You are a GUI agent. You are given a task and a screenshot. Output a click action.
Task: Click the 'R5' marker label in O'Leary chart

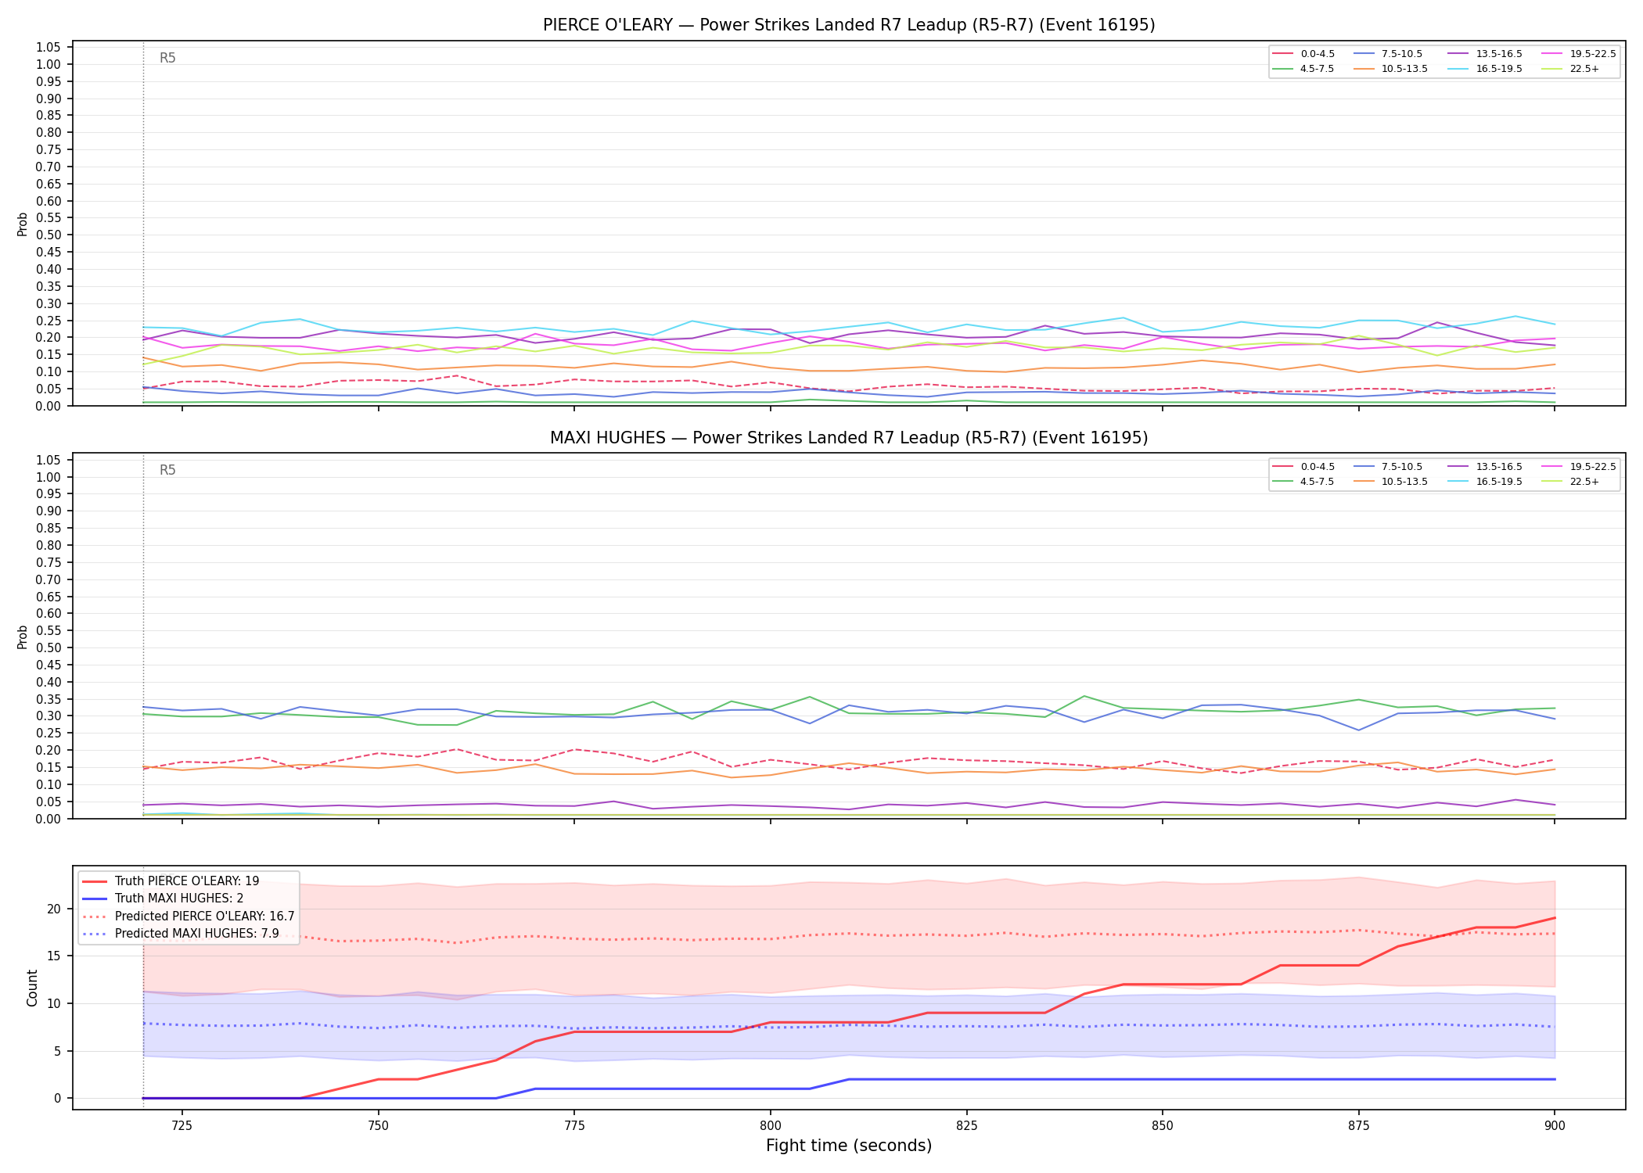(x=167, y=58)
